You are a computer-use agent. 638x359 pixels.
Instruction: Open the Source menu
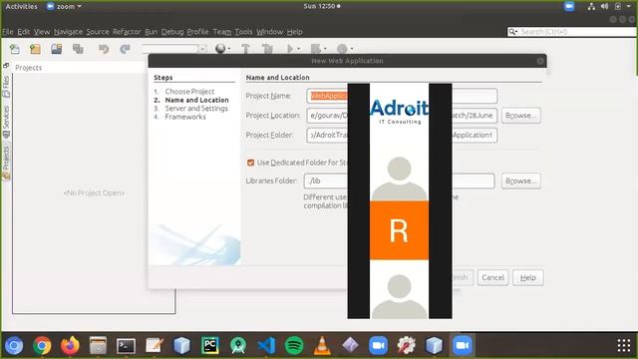[98, 32]
